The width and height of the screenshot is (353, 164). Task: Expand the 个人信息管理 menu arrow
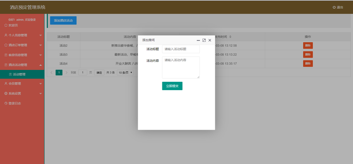click(x=41, y=36)
